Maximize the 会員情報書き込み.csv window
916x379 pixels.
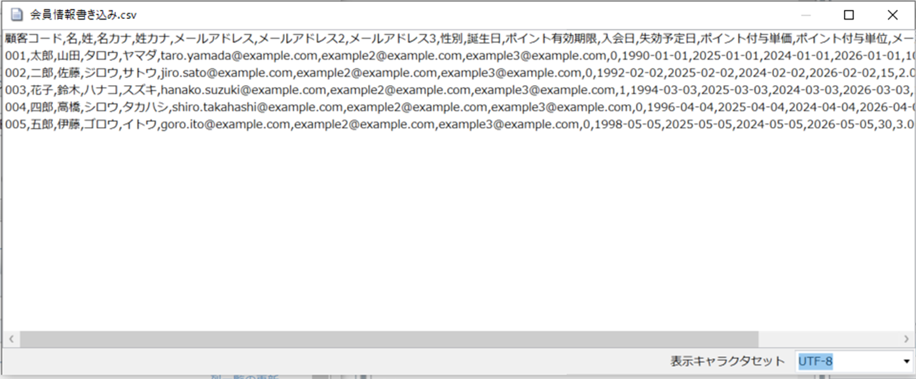tap(849, 14)
